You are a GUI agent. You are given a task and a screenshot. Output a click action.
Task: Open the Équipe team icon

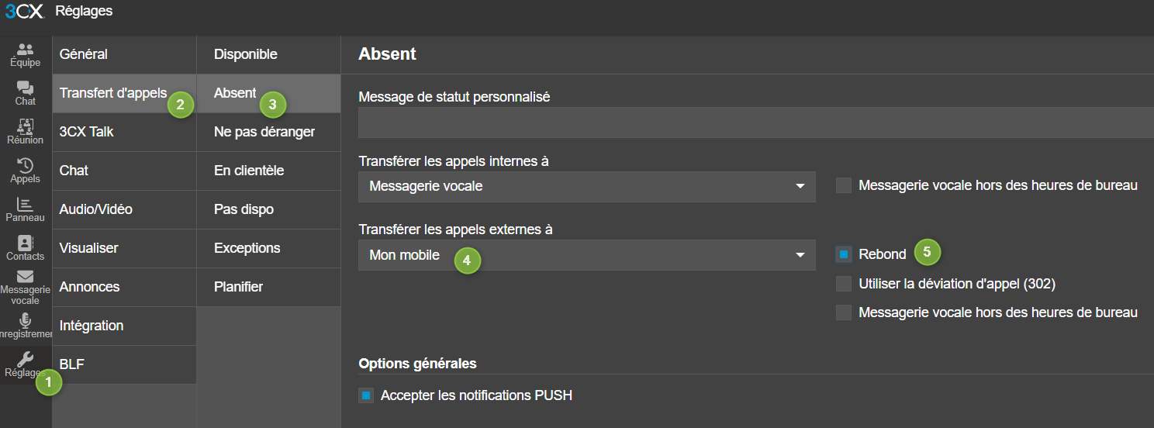click(26, 50)
